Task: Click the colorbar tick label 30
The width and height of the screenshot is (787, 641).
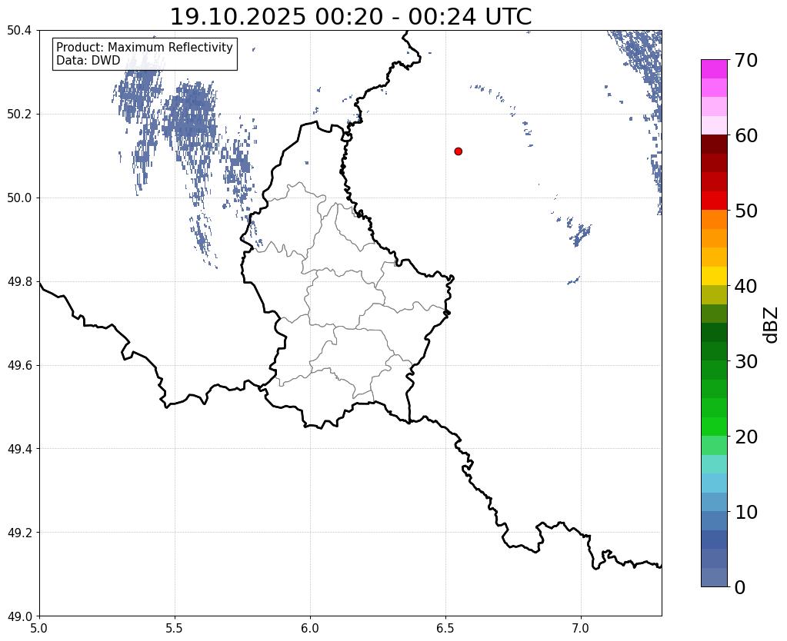Action: pos(746,361)
